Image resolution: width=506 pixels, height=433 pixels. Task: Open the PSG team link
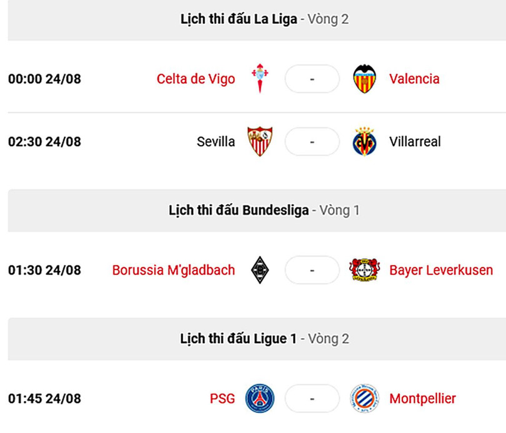click(x=222, y=398)
